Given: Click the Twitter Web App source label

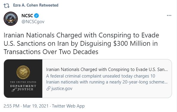Looking at the screenshot, I should coord(68,106).
